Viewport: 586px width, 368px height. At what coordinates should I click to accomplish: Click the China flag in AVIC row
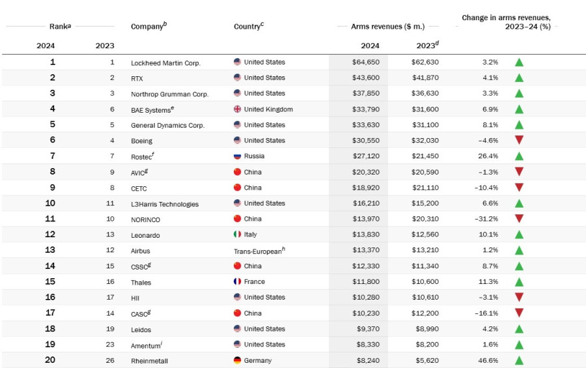237,172
